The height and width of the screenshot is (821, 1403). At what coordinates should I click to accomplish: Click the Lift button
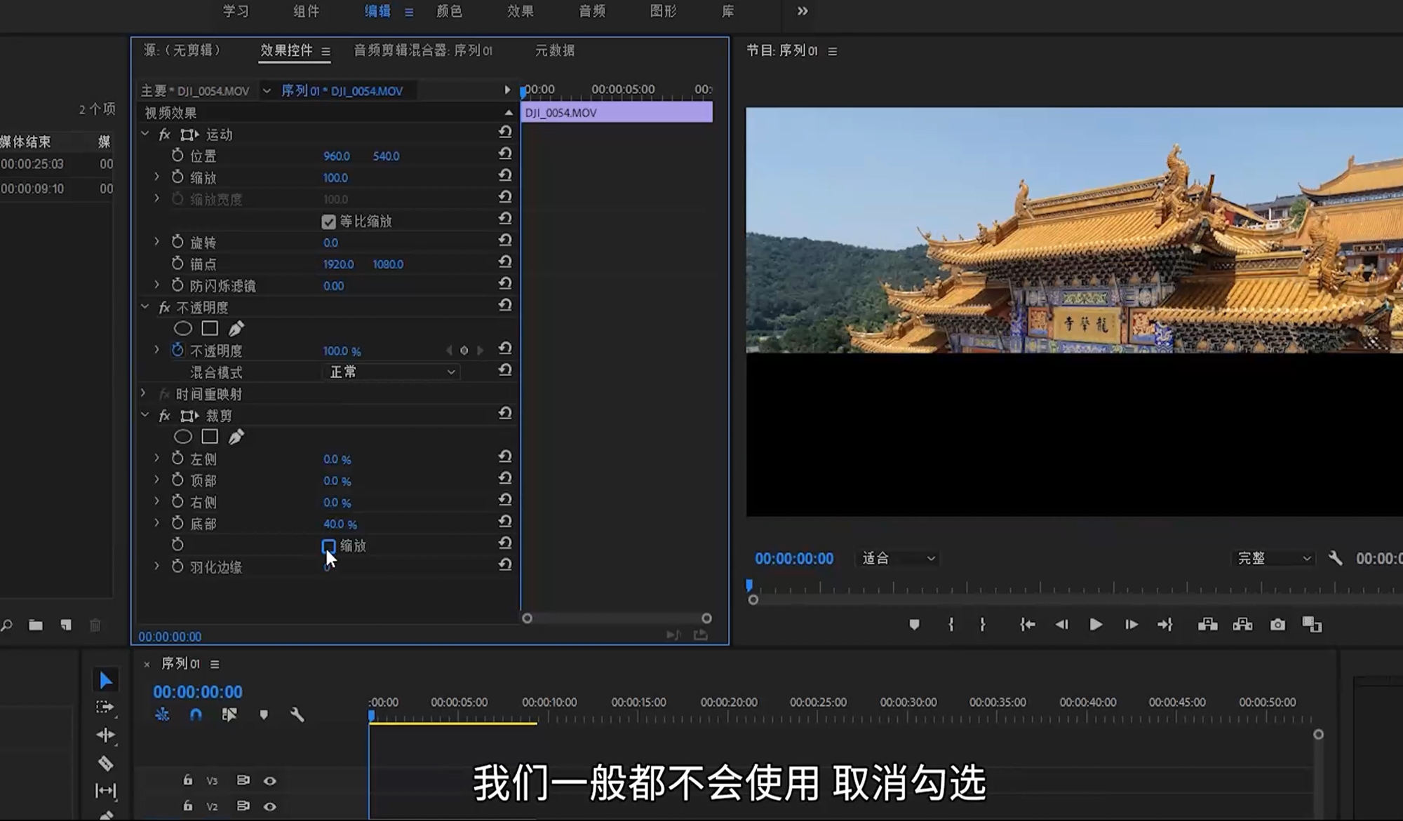[x=1207, y=625]
